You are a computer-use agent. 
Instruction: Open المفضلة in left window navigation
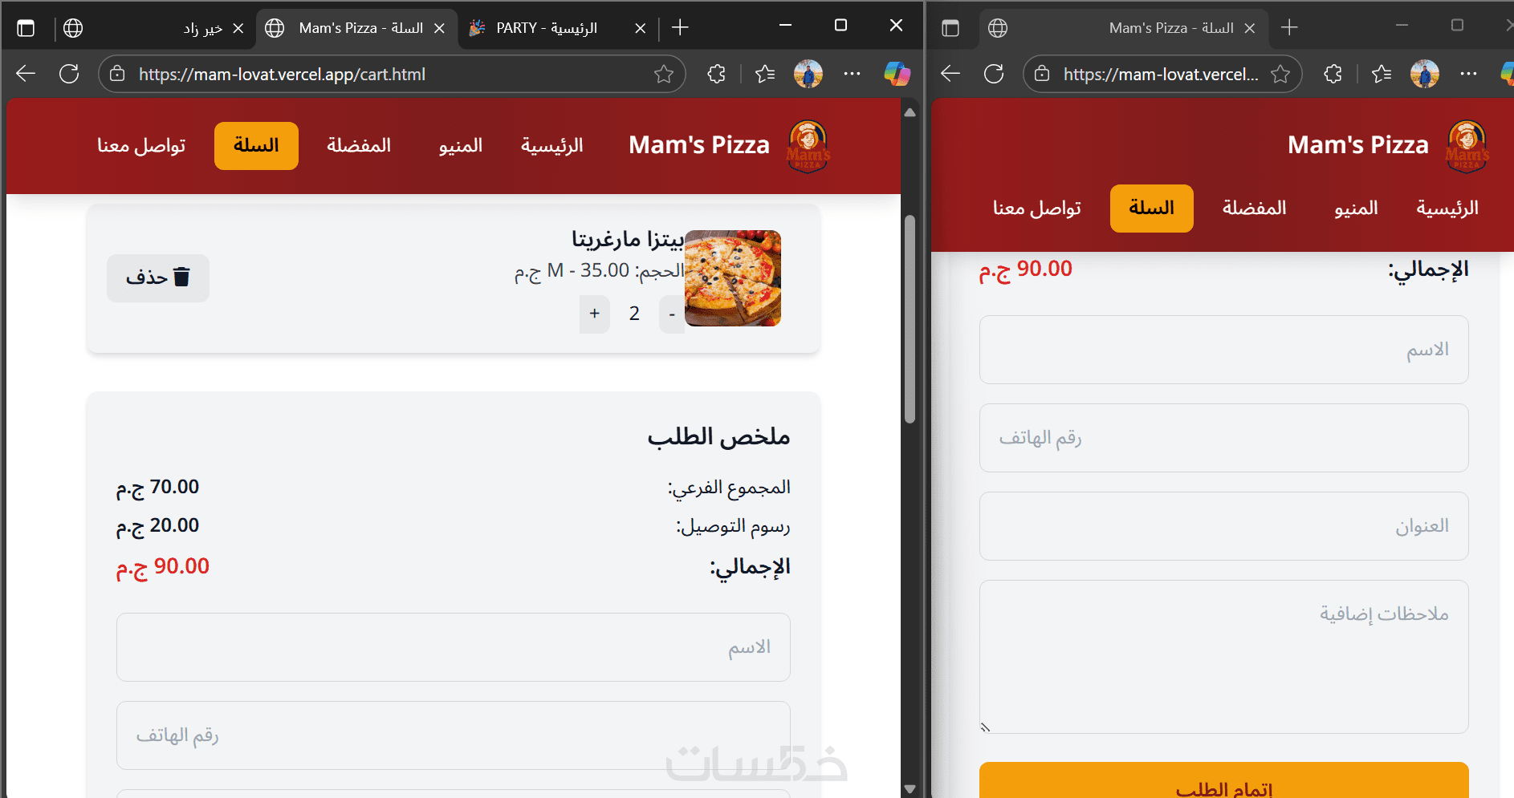pos(359,145)
